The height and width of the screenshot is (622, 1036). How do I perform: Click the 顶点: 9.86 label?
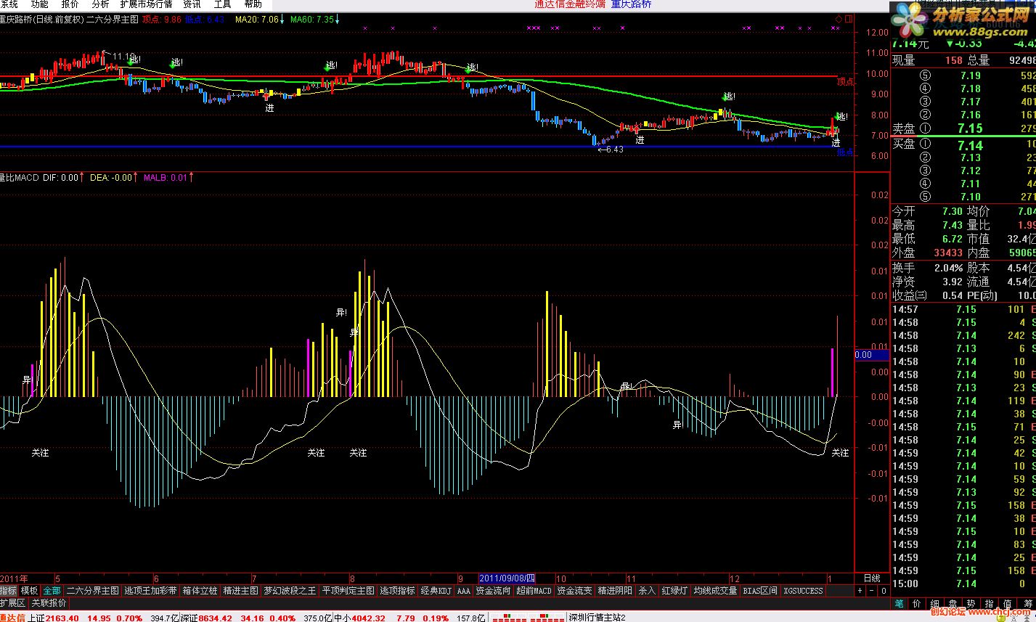(162, 20)
